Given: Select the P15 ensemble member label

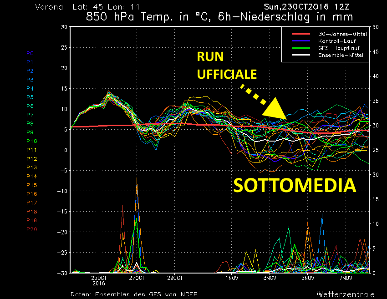Looking at the screenshot, I should pos(31,185).
